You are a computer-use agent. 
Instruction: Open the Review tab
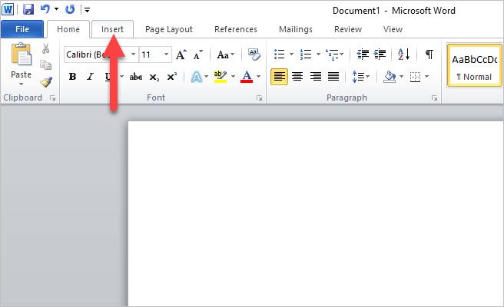pos(348,29)
